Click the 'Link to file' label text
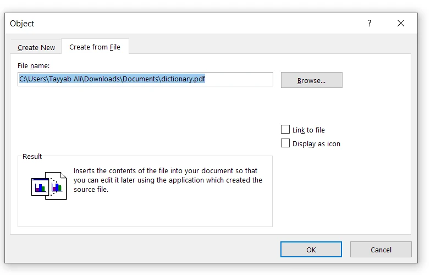This screenshot has height=276, width=436. click(308, 130)
